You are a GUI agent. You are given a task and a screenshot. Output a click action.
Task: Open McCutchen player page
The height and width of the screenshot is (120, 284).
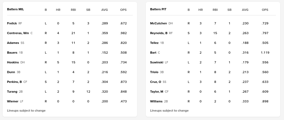click(159, 23)
